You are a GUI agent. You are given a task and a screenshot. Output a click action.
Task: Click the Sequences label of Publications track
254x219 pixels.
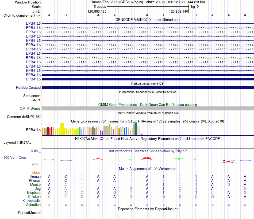[x=32, y=96]
